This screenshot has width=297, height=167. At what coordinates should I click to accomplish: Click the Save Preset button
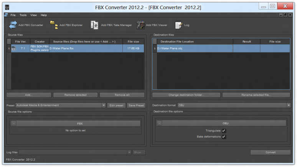(x=136, y=105)
